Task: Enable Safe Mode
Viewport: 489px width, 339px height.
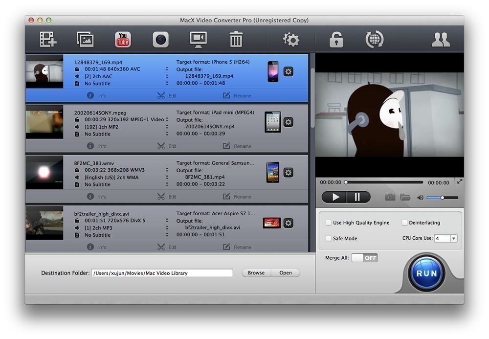Action: (x=329, y=238)
